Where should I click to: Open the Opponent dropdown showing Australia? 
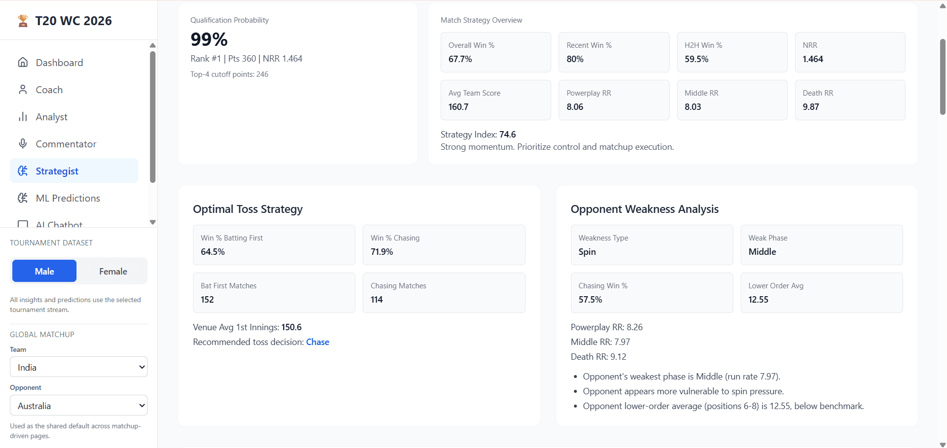pyautogui.click(x=78, y=406)
